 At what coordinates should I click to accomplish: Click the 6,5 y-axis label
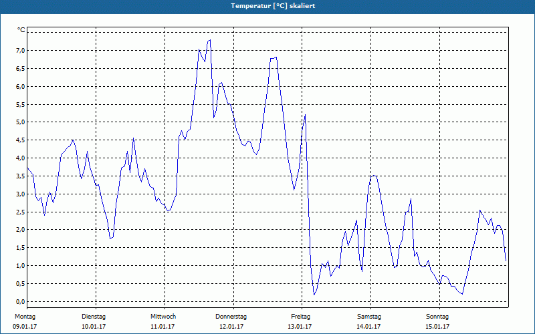tap(20, 69)
